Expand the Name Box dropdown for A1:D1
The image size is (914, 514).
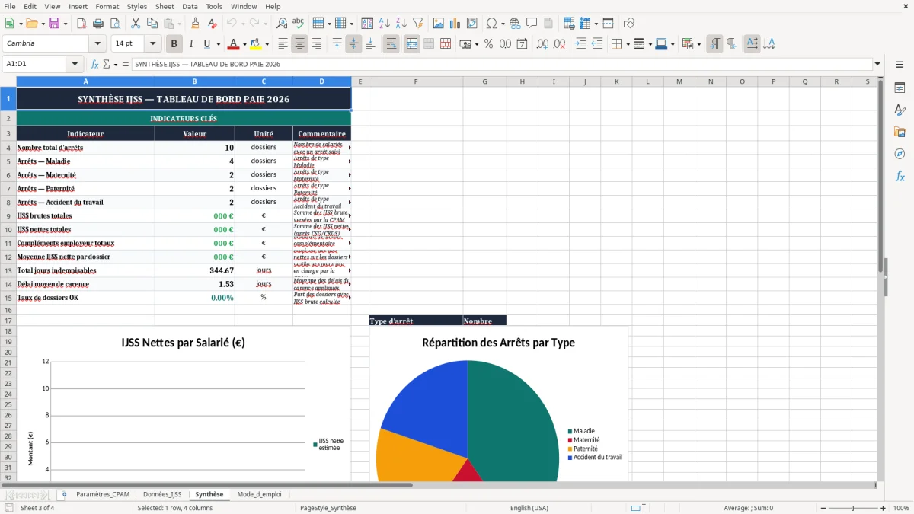[x=75, y=65]
